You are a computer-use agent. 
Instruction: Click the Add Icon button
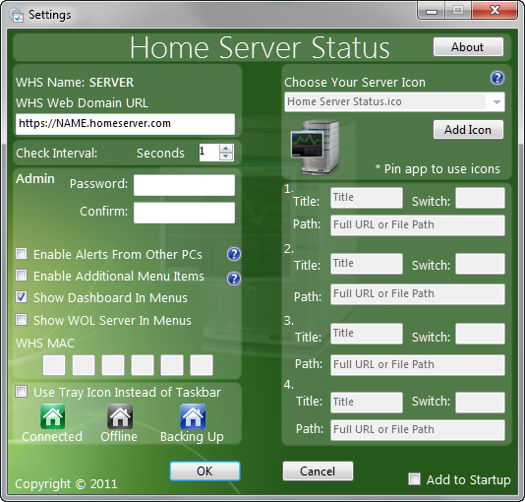(x=468, y=130)
